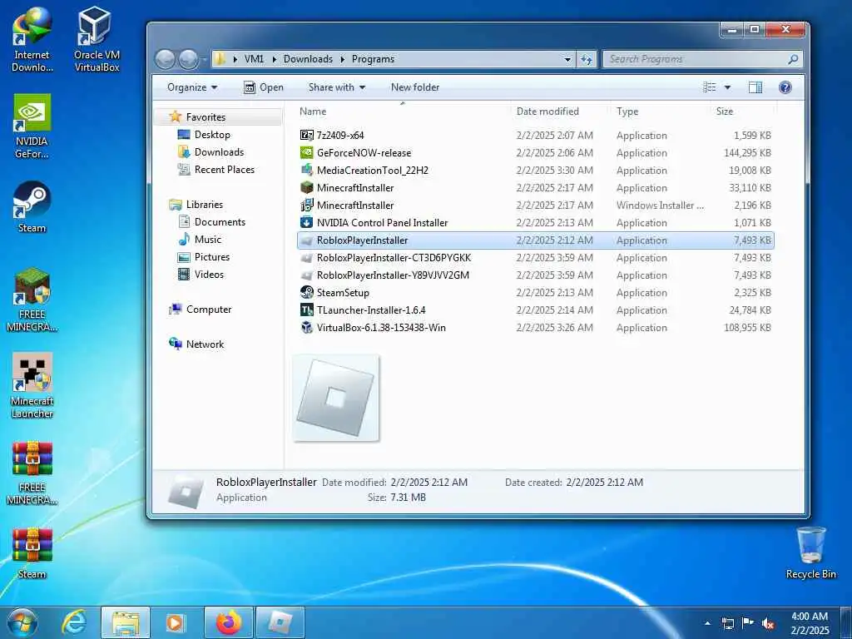Select MinecraftInstaller Windows Installer package row
This screenshot has height=639, width=852.
click(x=535, y=206)
